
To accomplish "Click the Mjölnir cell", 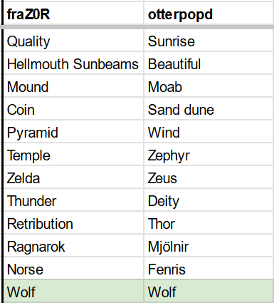I will coord(209,245).
